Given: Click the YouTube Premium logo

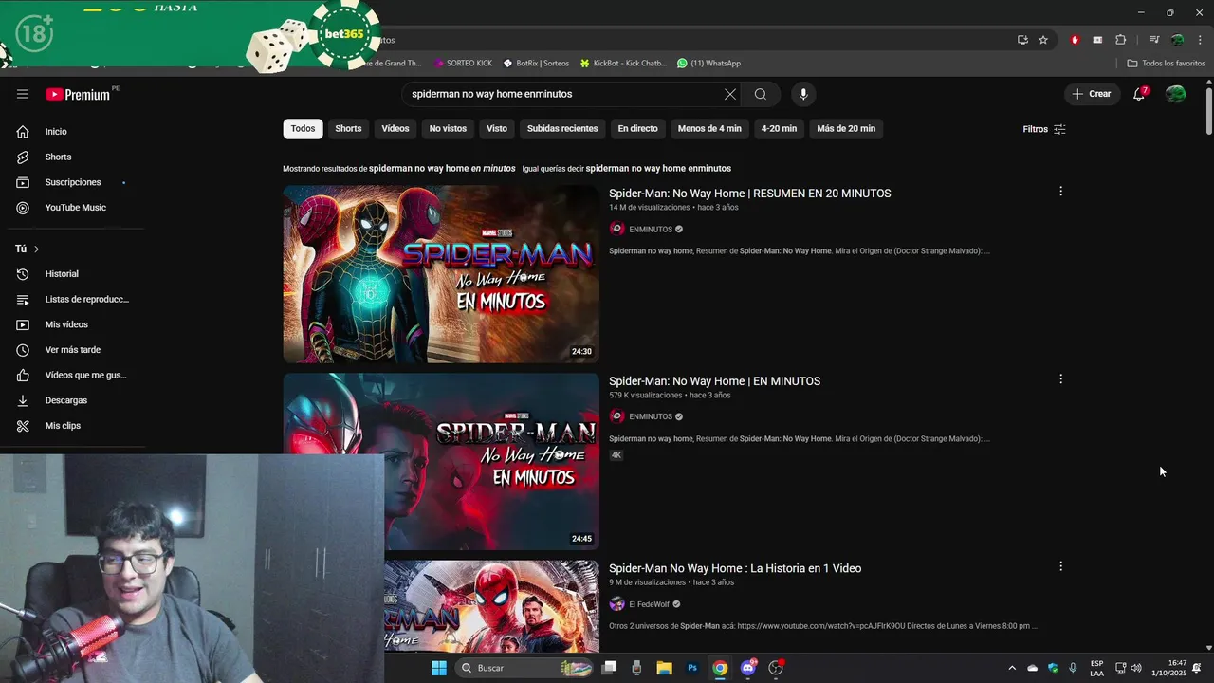Looking at the screenshot, I should click(79, 94).
